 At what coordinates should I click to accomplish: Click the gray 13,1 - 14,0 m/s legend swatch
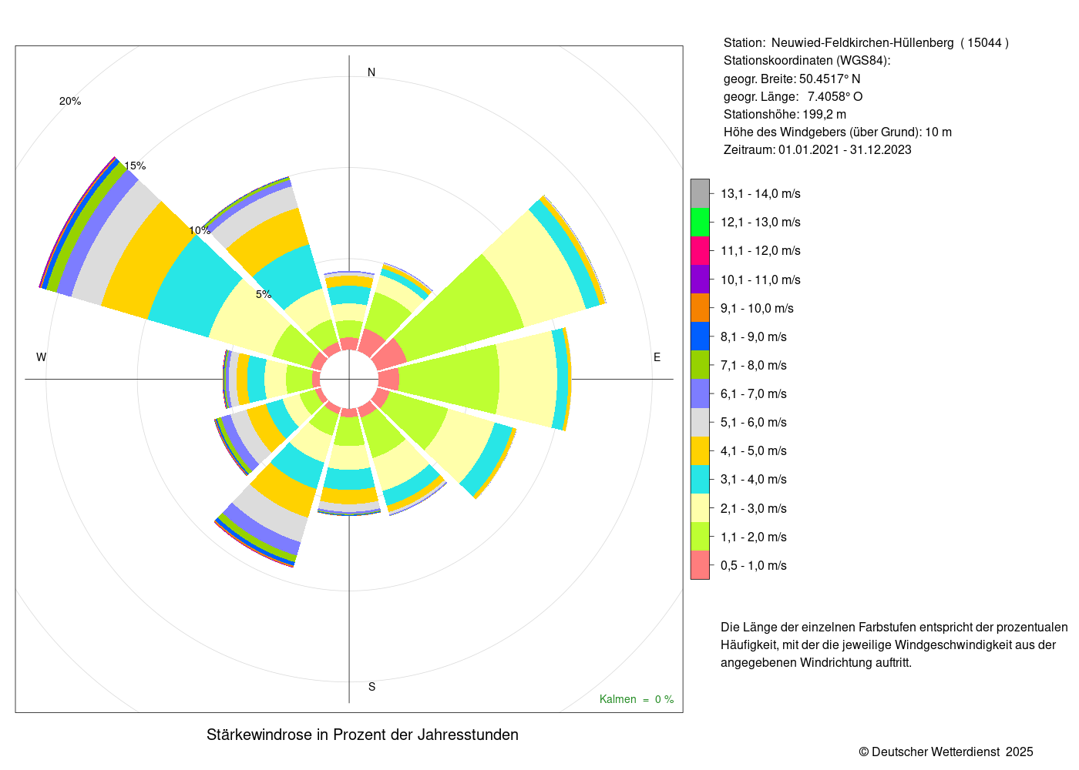(x=700, y=193)
